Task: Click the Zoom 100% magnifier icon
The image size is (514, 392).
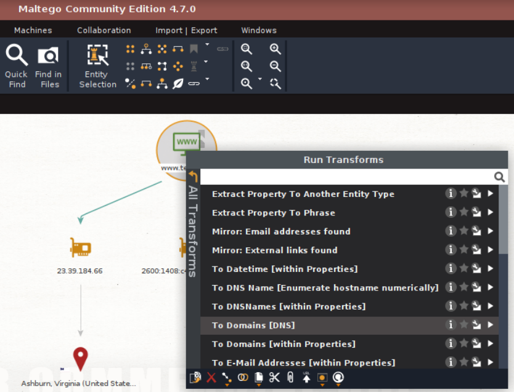Action: pyautogui.click(x=246, y=66)
